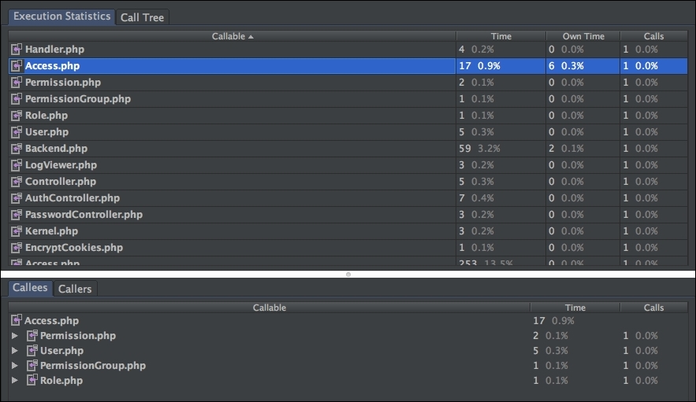Click the file icon next to Kernel.php
Viewport: 696px width, 402px height.
17,231
